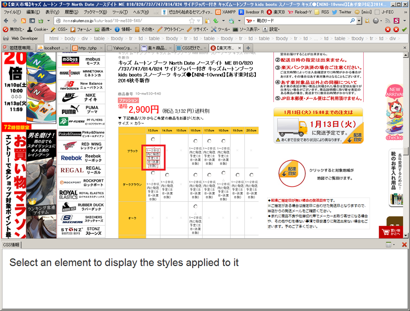Click the orange RSS feed icon beside the forward arrow
The image size is (410, 311).
(23, 21)
